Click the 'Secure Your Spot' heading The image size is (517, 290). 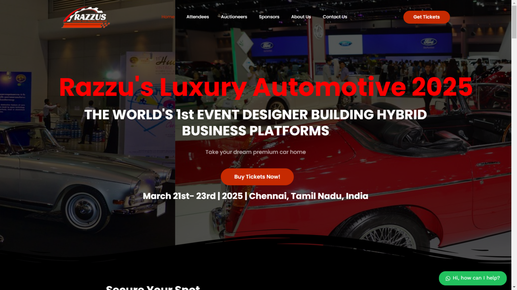(x=153, y=288)
